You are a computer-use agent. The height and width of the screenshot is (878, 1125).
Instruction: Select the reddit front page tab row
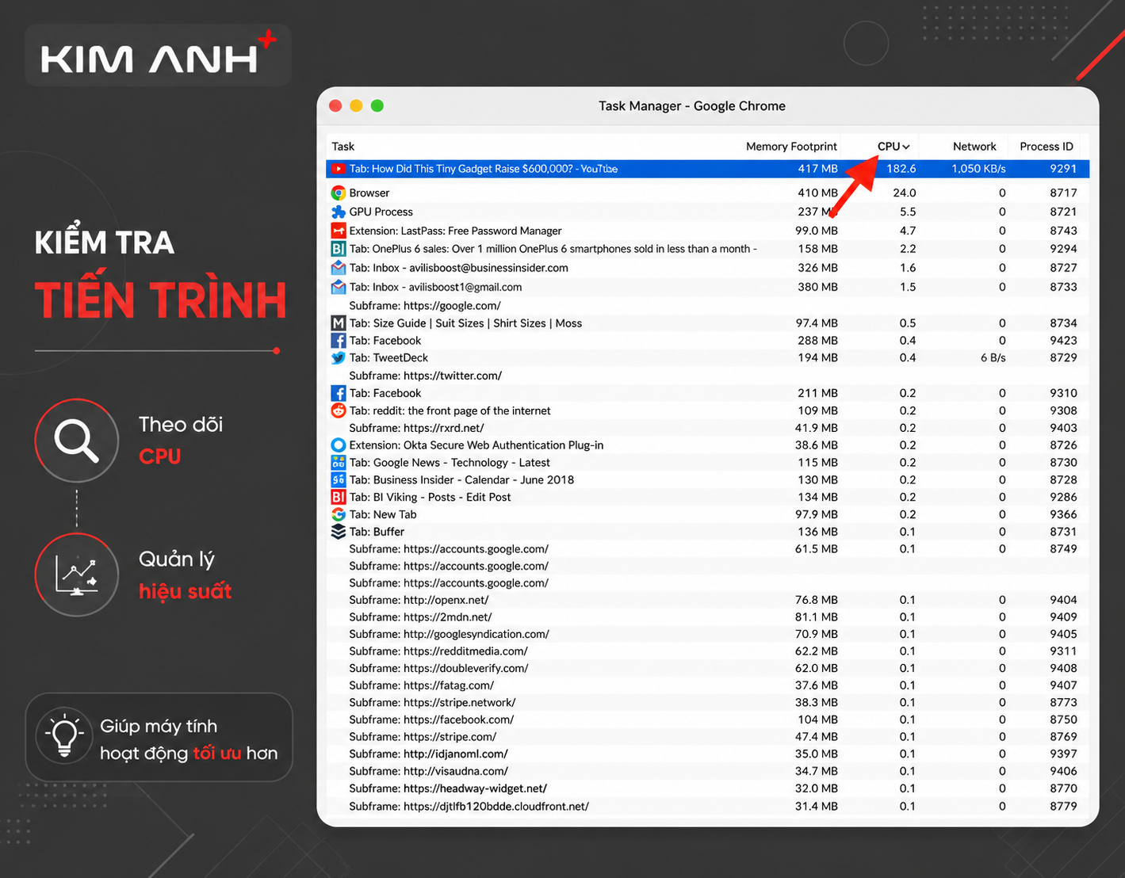click(x=707, y=410)
